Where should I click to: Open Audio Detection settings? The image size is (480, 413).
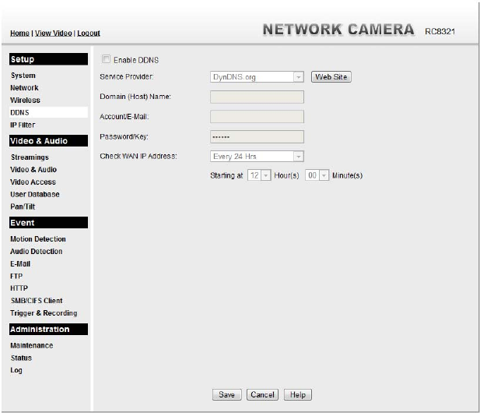(x=36, y=252)
